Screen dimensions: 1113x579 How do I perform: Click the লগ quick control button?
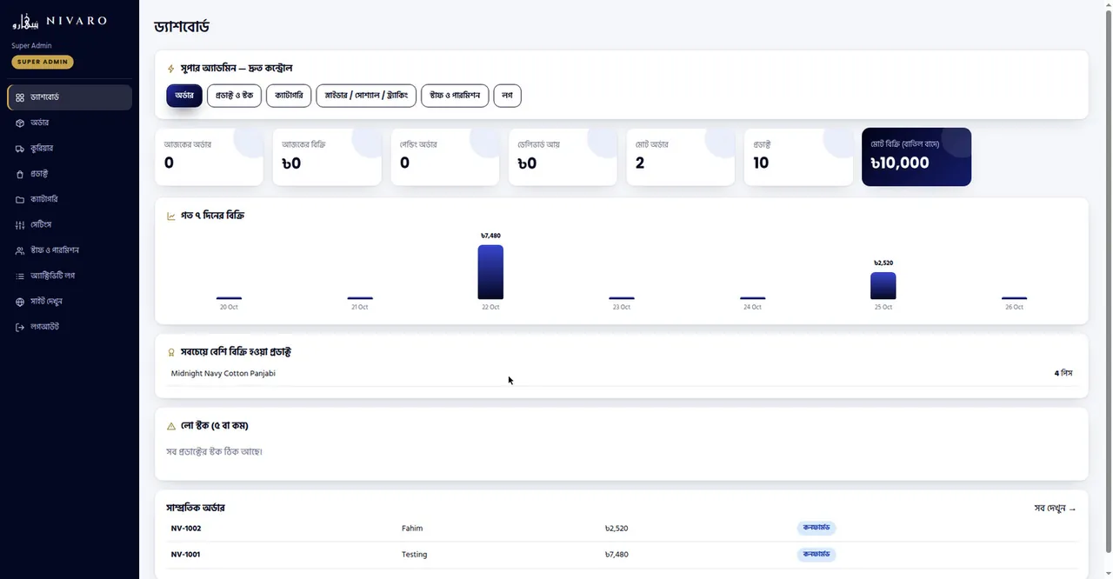coord(507,96)
